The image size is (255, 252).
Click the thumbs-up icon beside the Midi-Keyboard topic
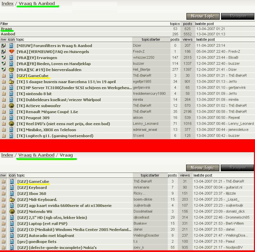(12, 199)
